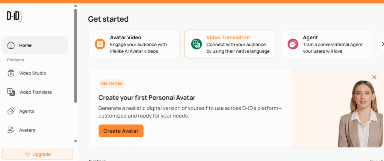
Task: Open Video Studio from sidebar
Action: pos(35,73)
